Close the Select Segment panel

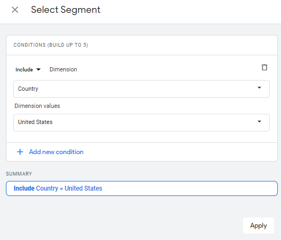point(15,10)
